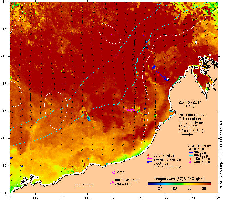The width and height of the screenshot is (225, 200).
Task: Click the 150-300m depth label
Action: tap(202, 159)
